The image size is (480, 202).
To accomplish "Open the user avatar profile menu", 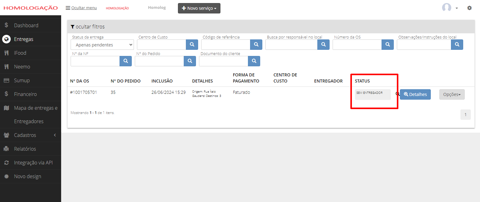I will click(450, 8).
